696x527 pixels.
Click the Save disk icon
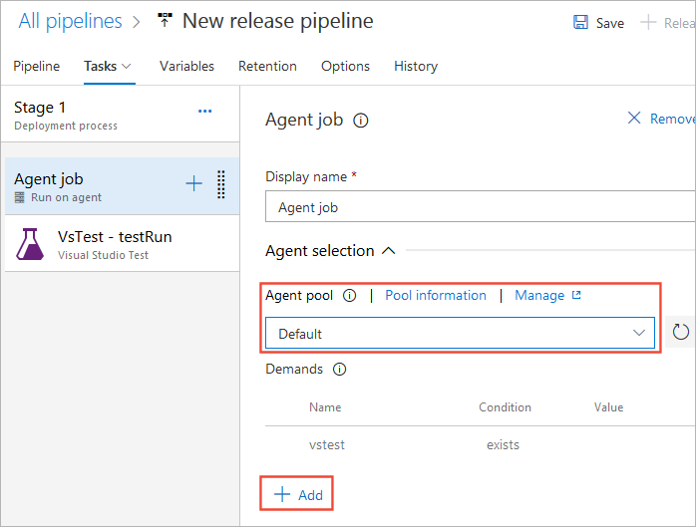pyautogui.click(x=580, y=22)
